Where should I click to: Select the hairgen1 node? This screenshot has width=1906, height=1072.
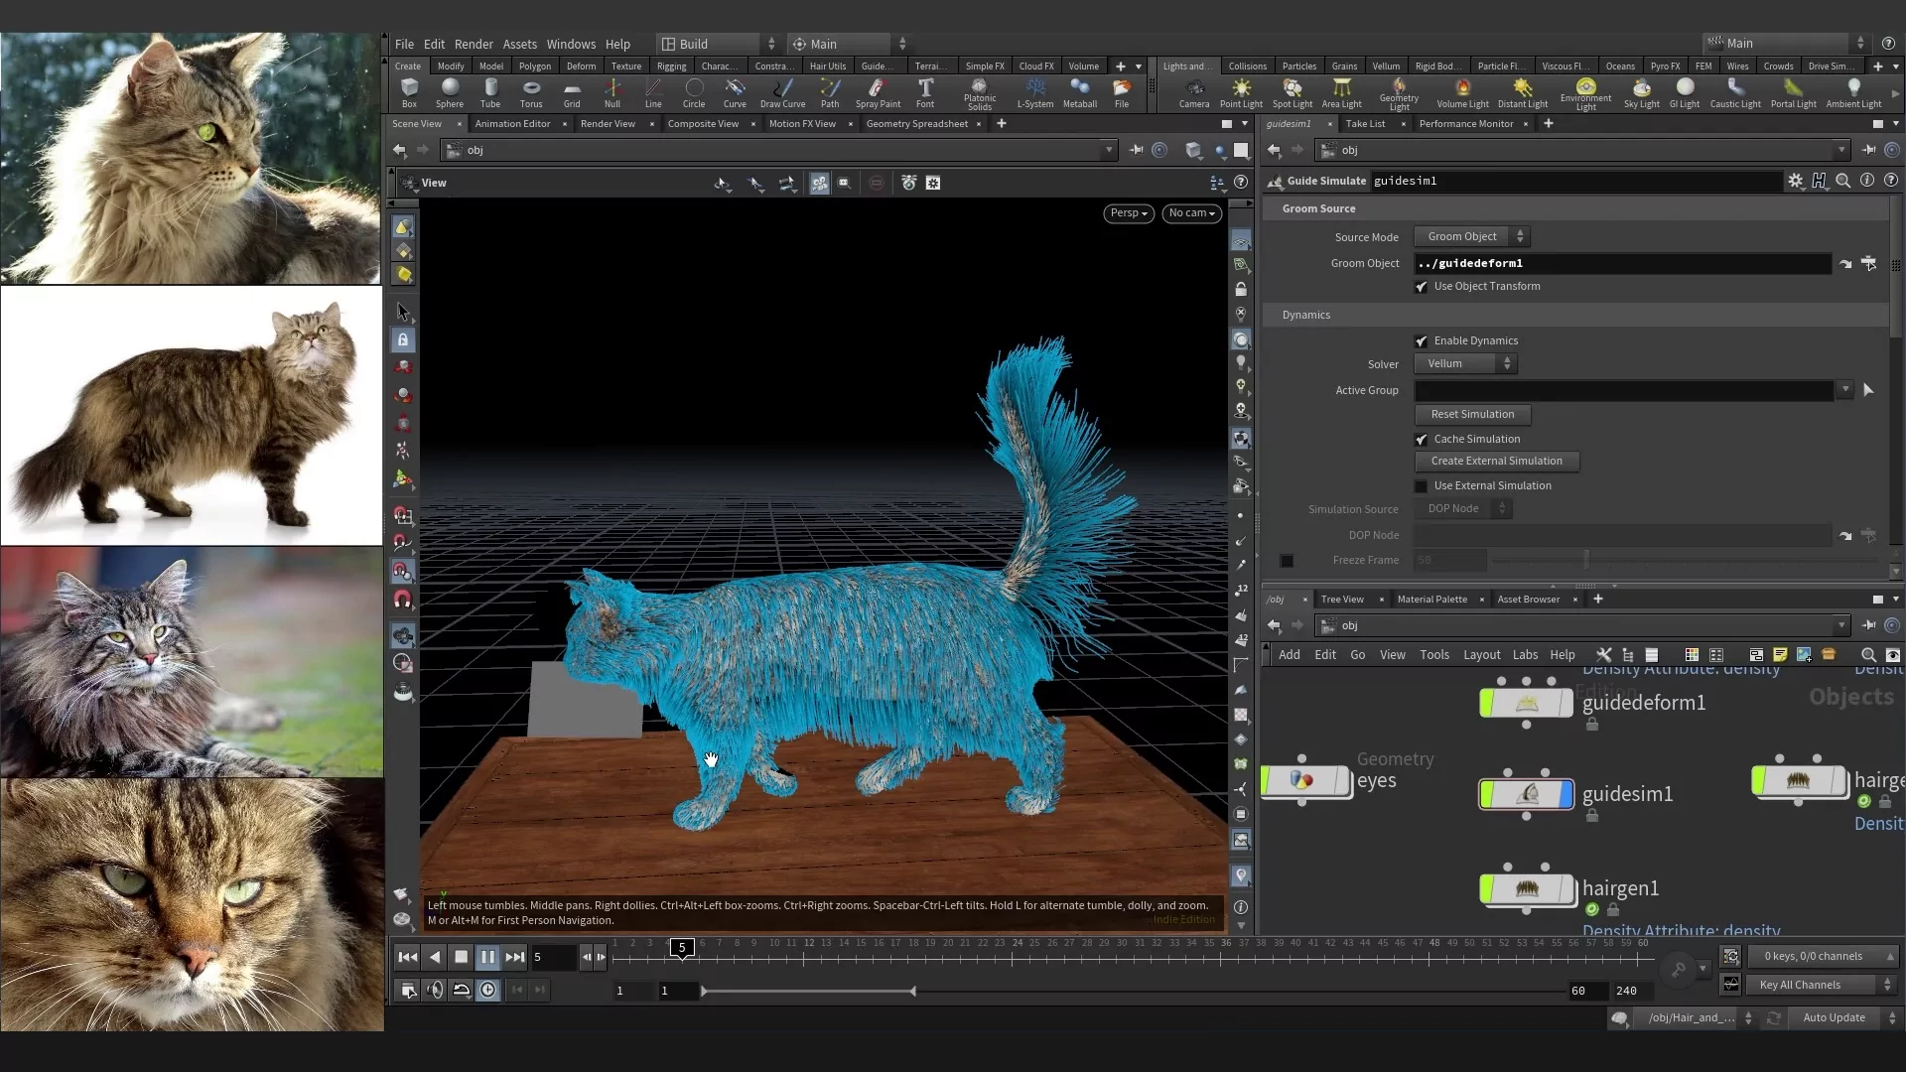[x=1527, y=889]
